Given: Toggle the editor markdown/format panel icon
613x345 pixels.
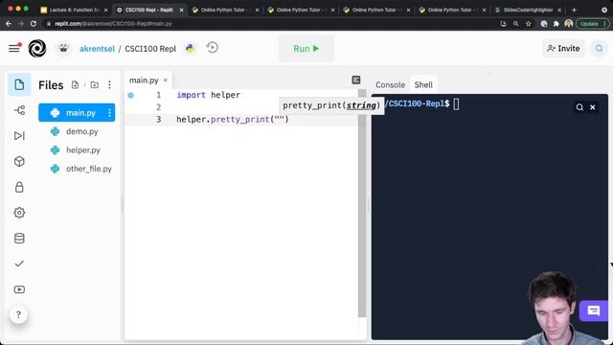Looking at the screenshot, I should [356, 80].
